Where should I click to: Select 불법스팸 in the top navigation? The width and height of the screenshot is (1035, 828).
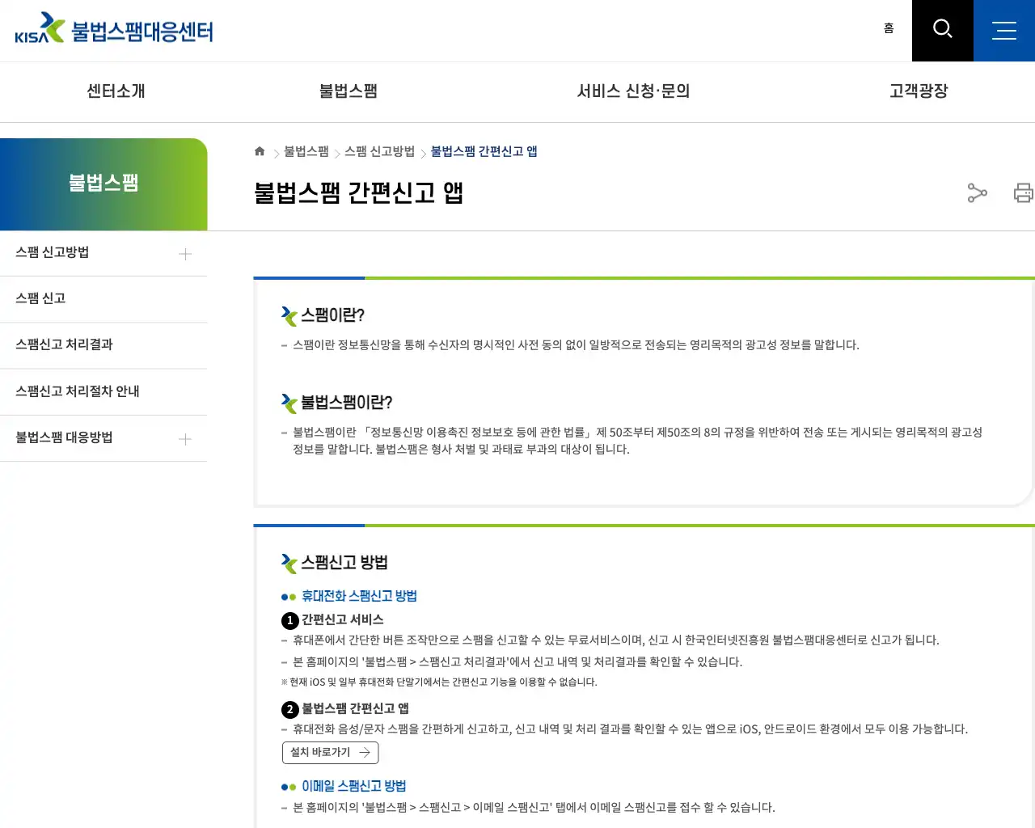tap(348, 91)
